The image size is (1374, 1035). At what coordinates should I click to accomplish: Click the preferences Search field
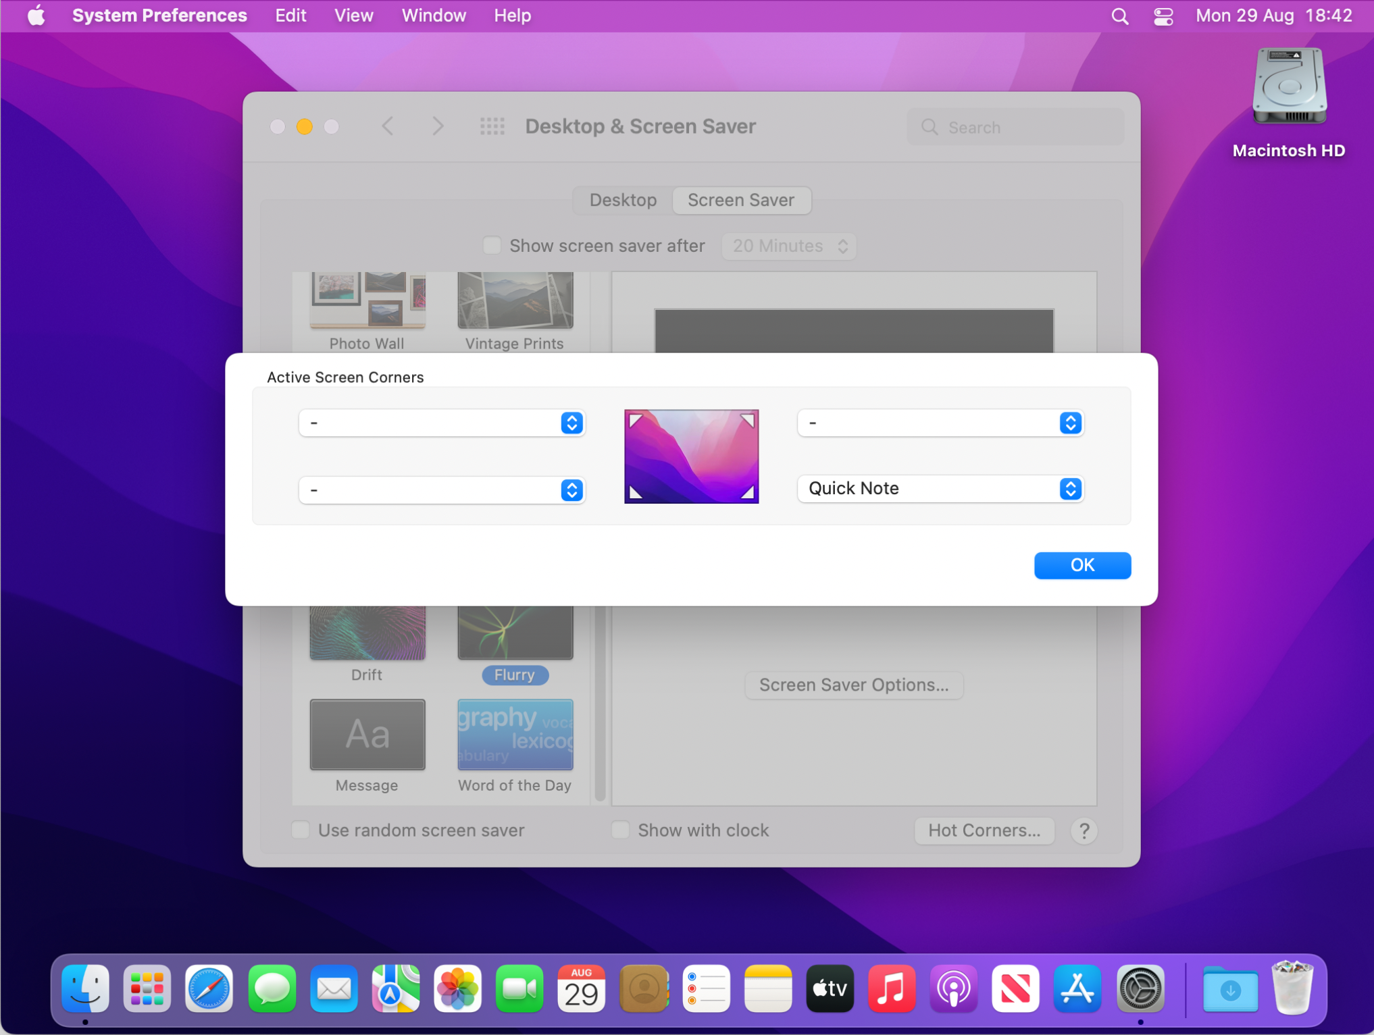(x=1015, y=127)
